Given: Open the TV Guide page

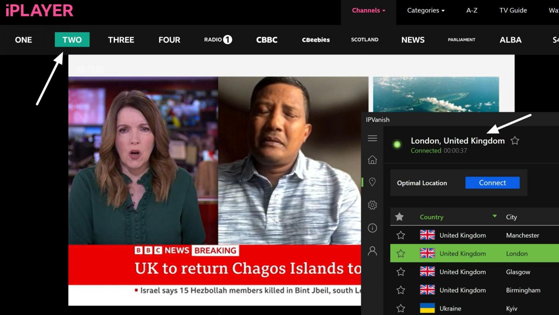Looking at the screenshot, I should (x=513, y=10).
